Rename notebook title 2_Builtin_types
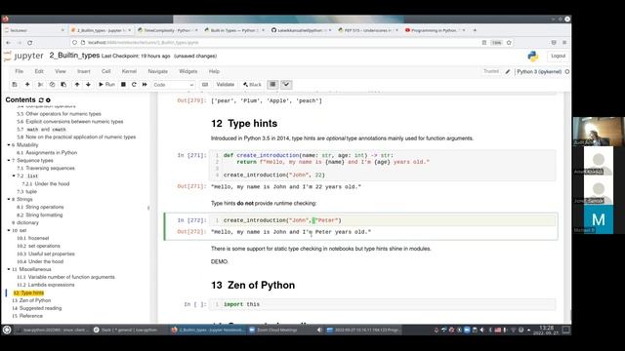The height and width of the screenshot is (351, 625). pyautogui.click(x=74, y=56)
